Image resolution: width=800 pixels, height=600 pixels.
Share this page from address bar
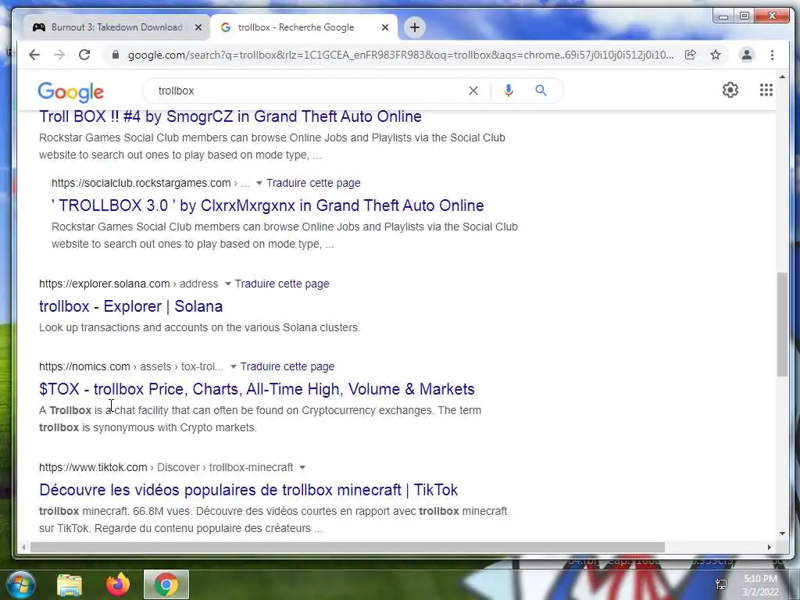[x=691, y=55]
